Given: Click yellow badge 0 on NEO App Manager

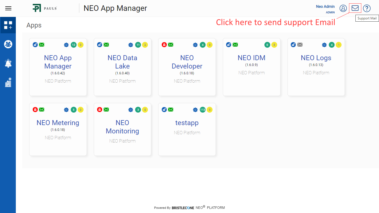Looking at the screenshot, I should (80, 45).
